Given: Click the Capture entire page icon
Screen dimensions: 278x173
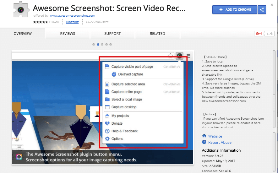Looking at the screenshot, I should [x=107, y=92].
